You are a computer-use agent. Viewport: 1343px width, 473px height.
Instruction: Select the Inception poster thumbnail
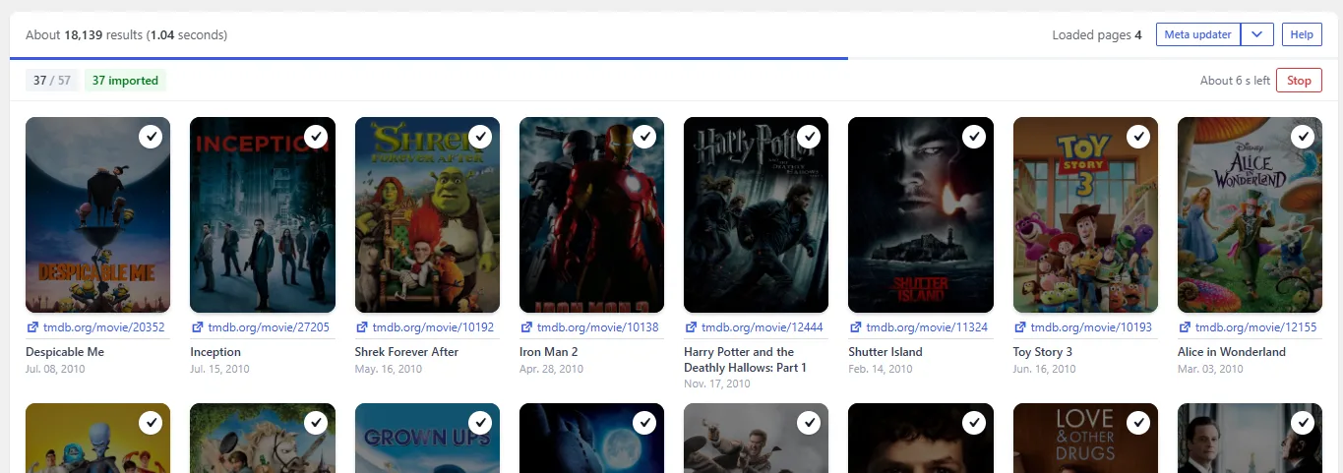(263, 214)
